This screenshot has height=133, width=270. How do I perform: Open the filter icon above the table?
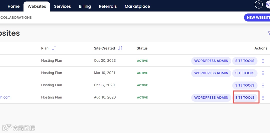point(269,33)
